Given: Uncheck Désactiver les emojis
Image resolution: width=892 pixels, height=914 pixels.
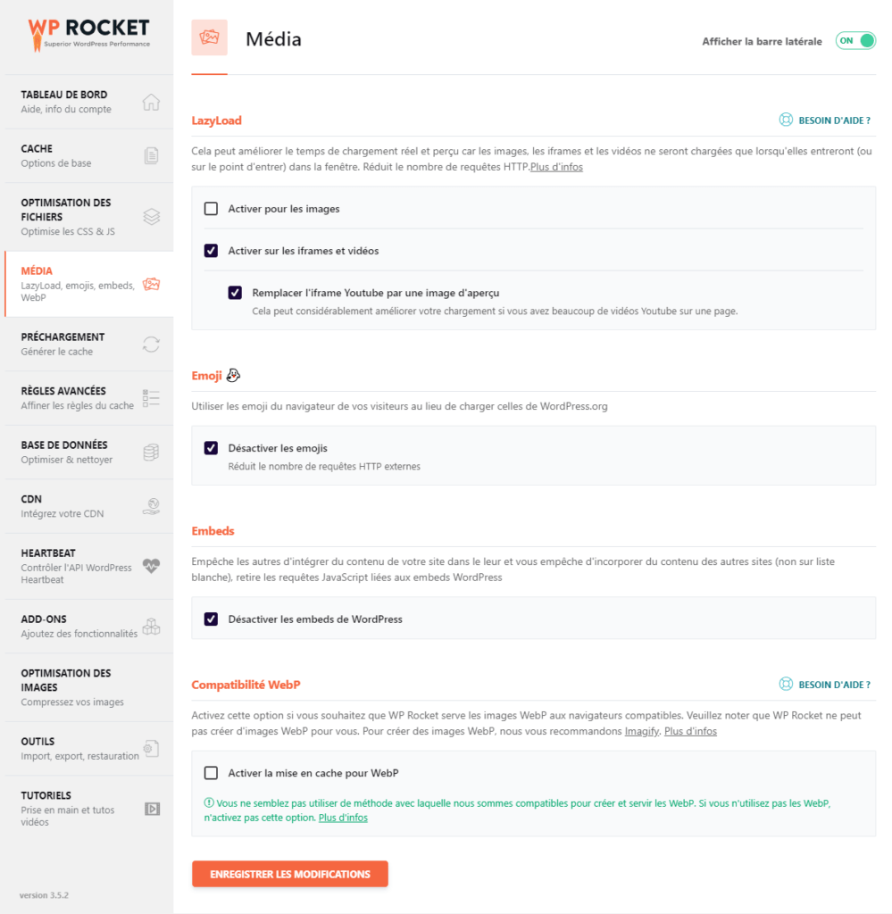Looking at the screenshot, I should pyautogui.click(x=212, y=448).
